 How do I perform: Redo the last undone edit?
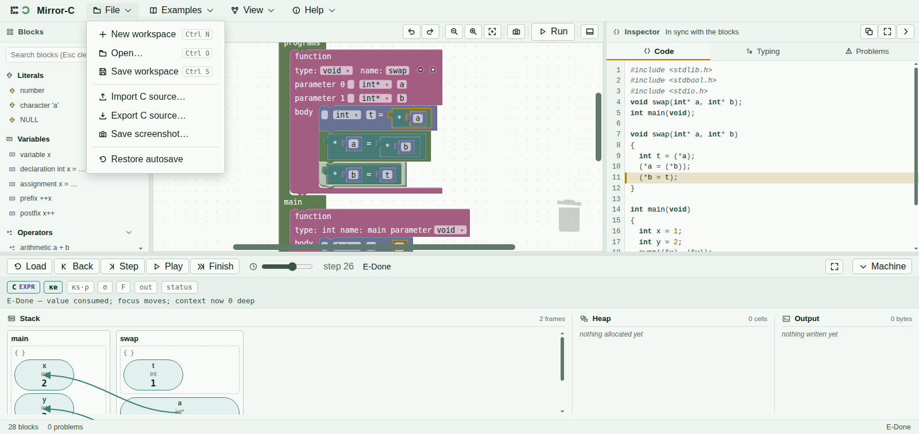[x=430, y=32]
